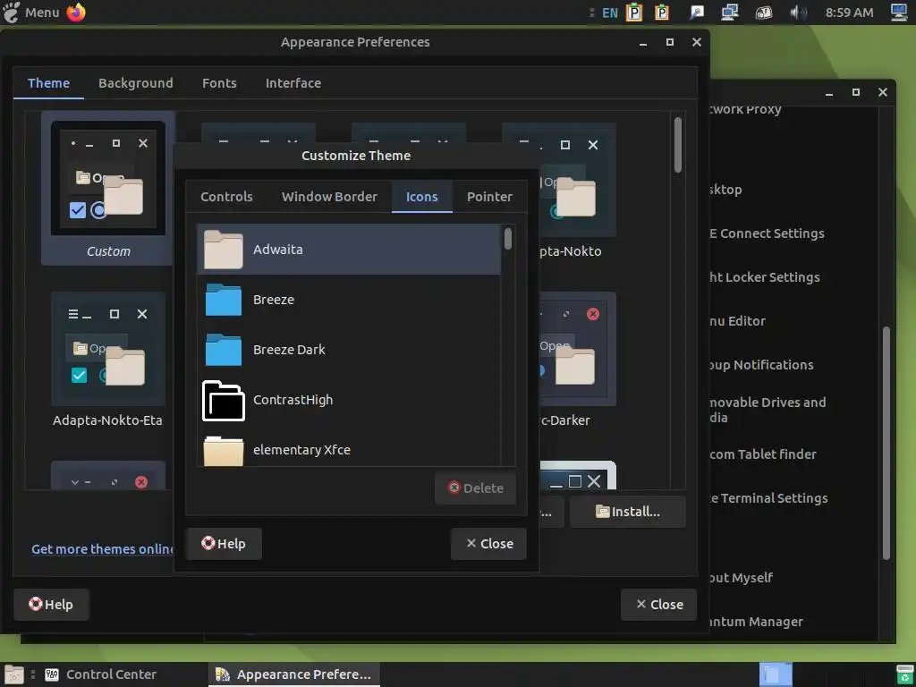The width and height of the screenshot is (916, 687).
Task: Click the icon theme list scrollbar
Action: 508,238
